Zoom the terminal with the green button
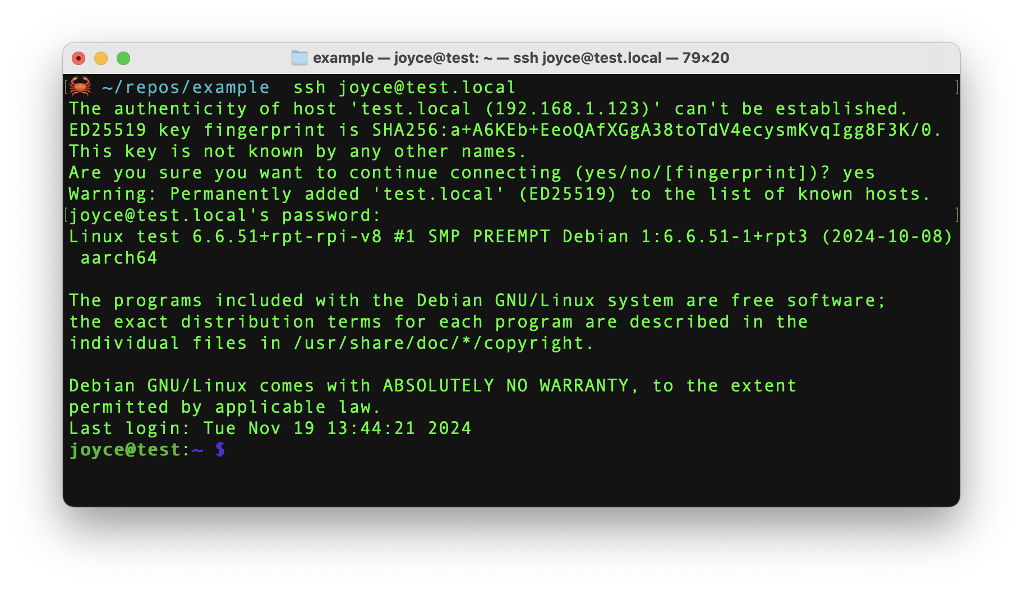 [123, 58]
